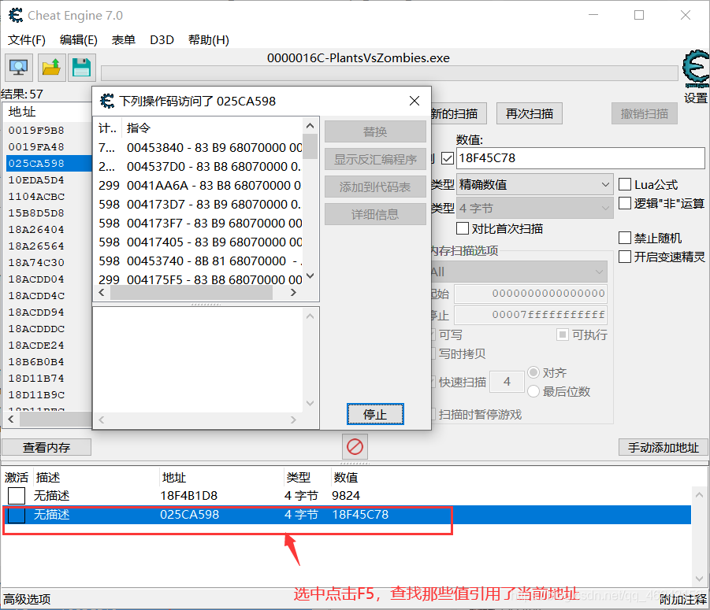The width and height of the screenshot is (710, 610).
Task: Click the 手动添加地址 button
Action: (663, 447)
